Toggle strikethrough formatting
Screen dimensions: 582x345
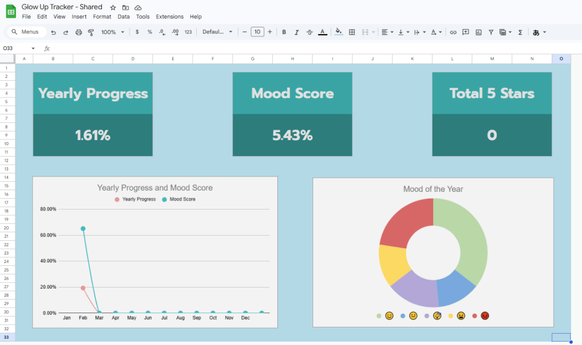click(309, 32)
